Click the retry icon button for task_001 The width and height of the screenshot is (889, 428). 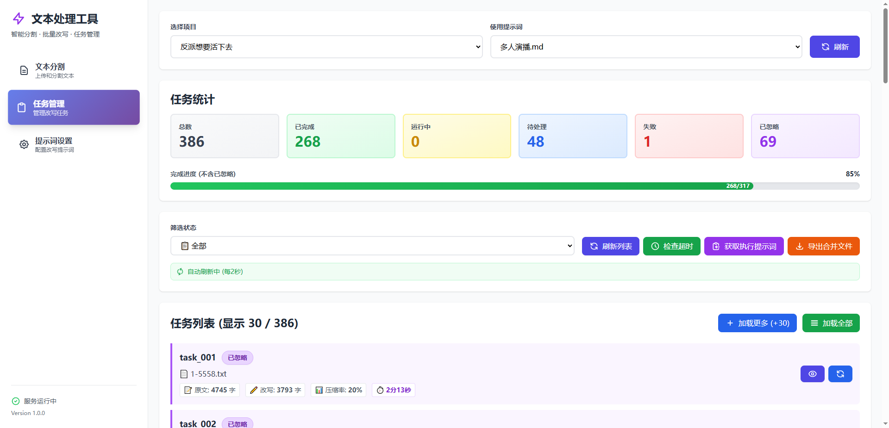(840, 374)
